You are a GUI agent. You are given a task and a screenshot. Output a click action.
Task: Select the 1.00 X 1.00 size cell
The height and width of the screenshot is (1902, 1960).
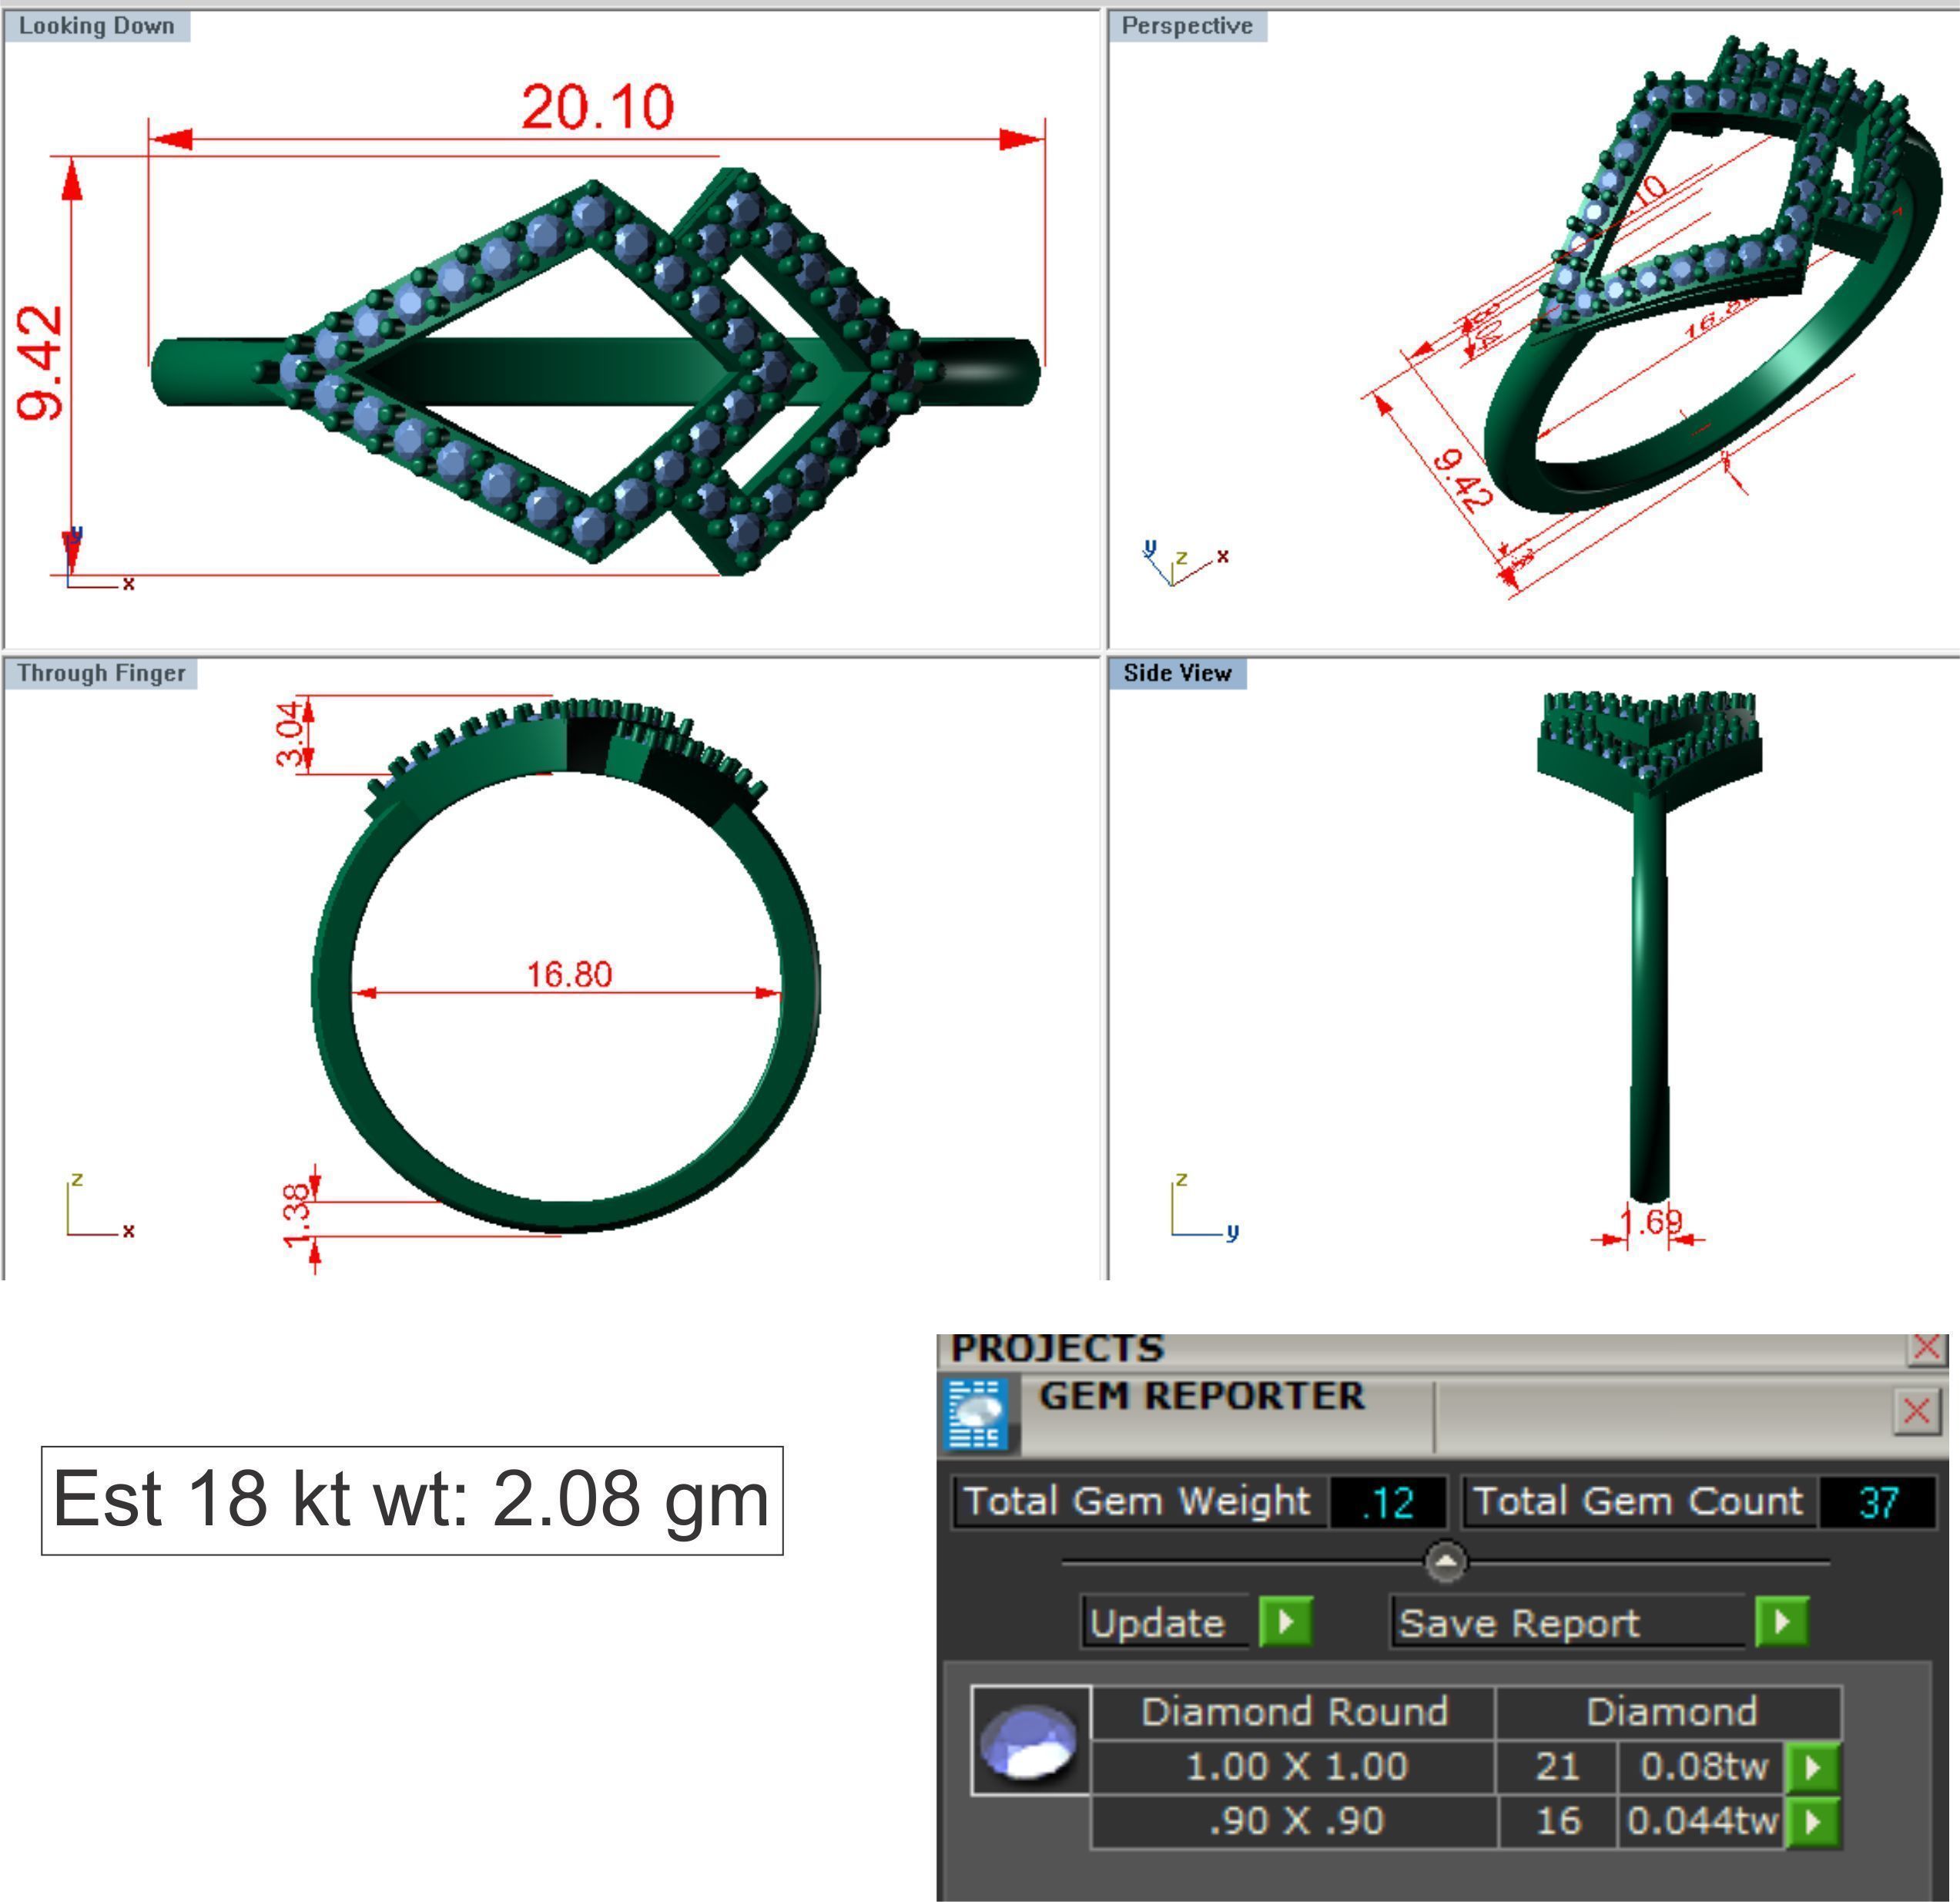[1295, 1767]
